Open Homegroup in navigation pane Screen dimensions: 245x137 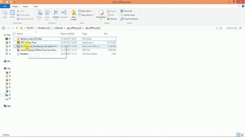(7, 61)
